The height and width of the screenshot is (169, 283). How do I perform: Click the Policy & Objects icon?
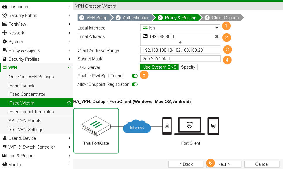tap(4, 50)
